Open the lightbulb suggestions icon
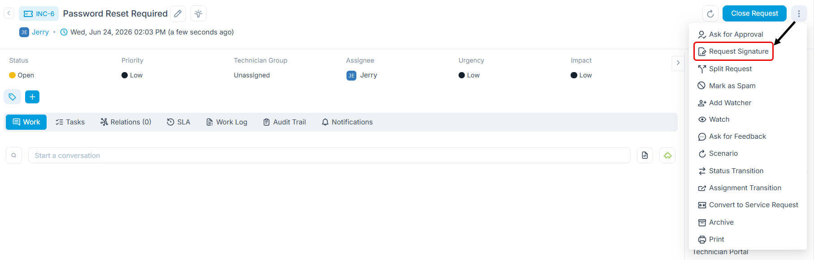The image size is (814, 260). (x=199, y=13)
